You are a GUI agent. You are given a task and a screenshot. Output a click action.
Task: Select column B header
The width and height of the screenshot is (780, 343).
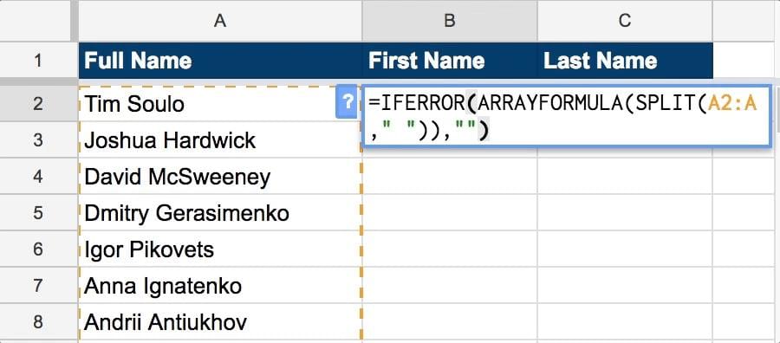tap(450, 21)
